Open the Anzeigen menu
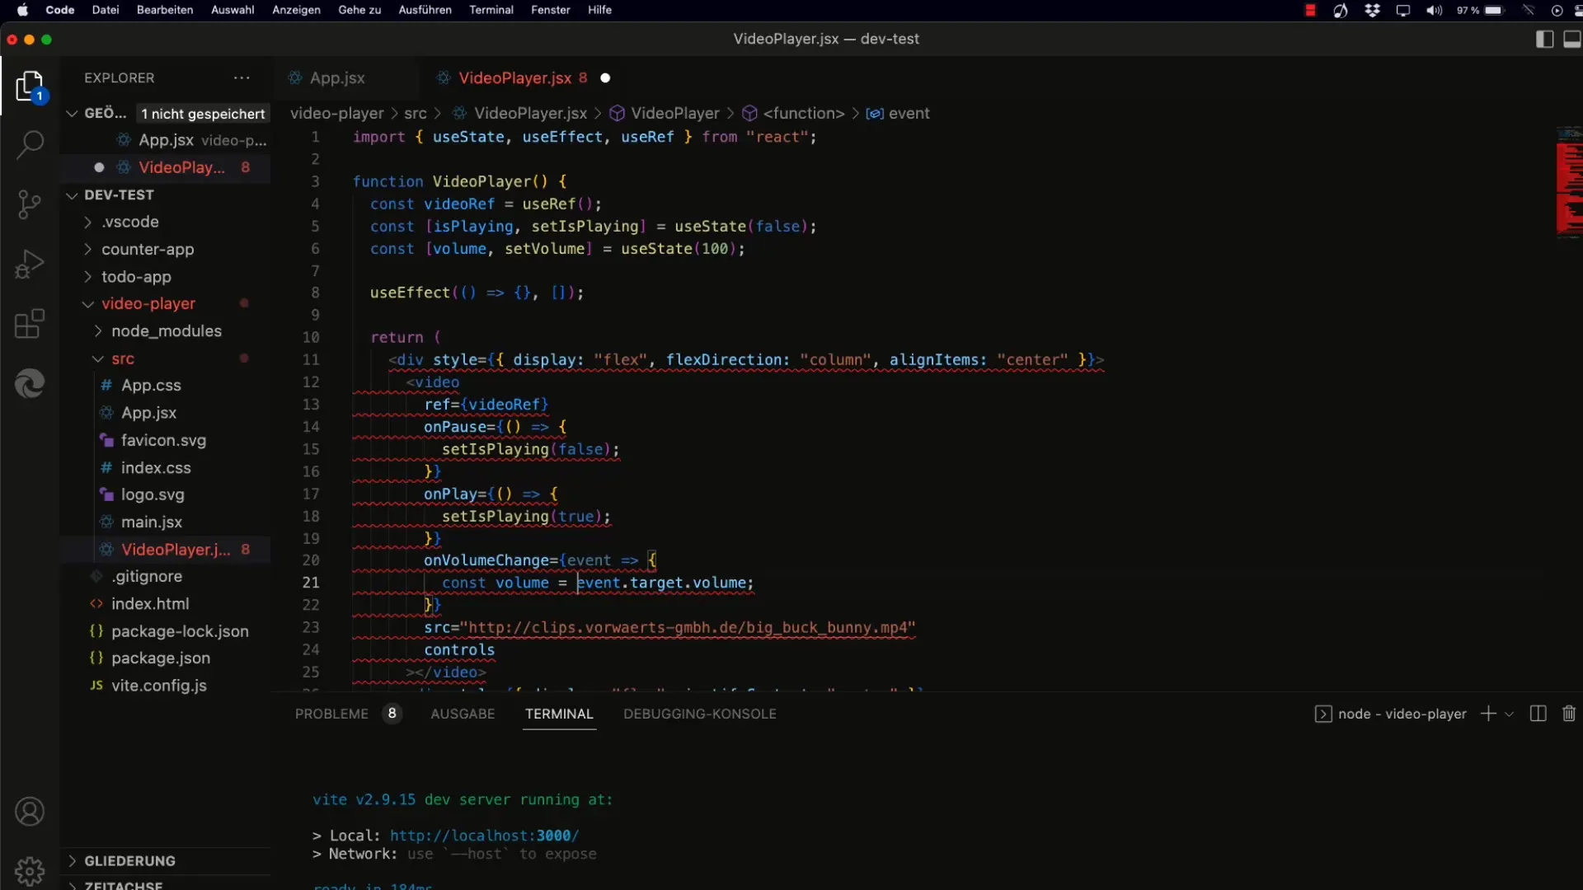 click(x=296, y=10)
